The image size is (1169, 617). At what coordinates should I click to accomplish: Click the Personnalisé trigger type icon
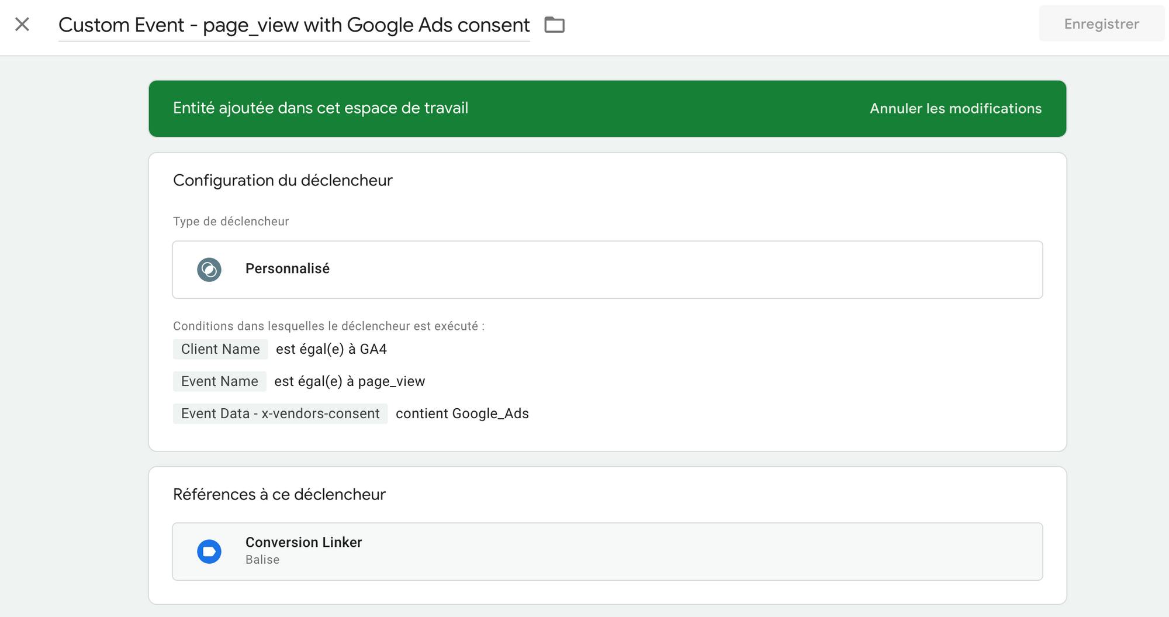click(209, 270)
